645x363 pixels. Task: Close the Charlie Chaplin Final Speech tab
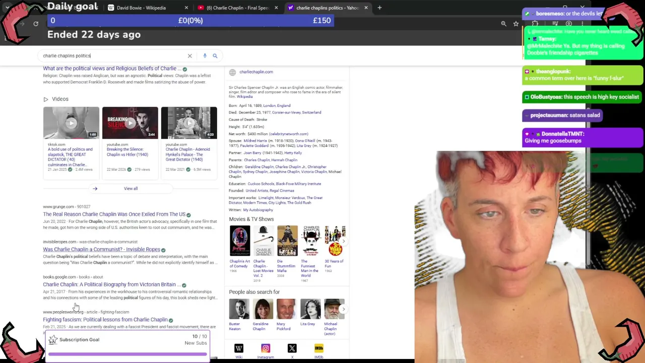[x=276, y=8]
